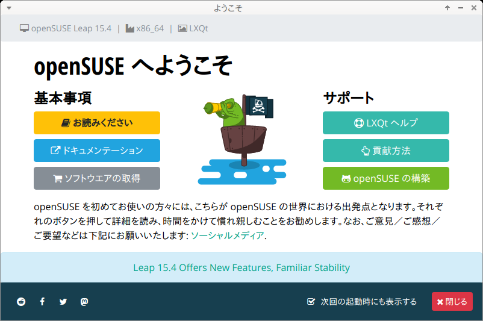The image size is (483, 321).
Task: Open the Reddit social icon
Action: [21, 302]
